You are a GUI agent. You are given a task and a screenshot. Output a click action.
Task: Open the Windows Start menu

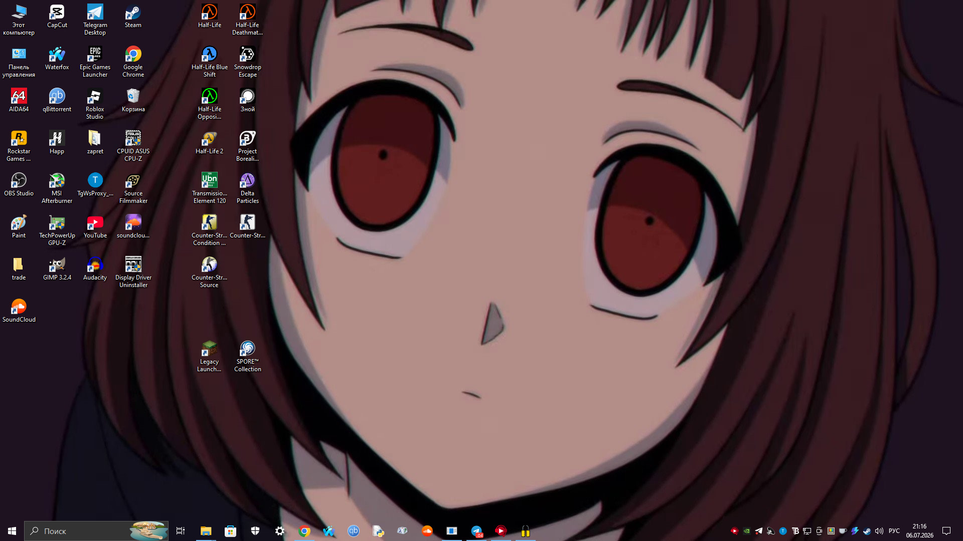tap(12, 531)
